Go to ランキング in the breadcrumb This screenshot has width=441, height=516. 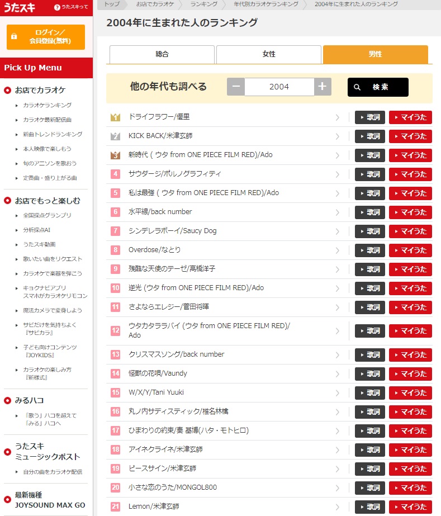coord(203,4)
